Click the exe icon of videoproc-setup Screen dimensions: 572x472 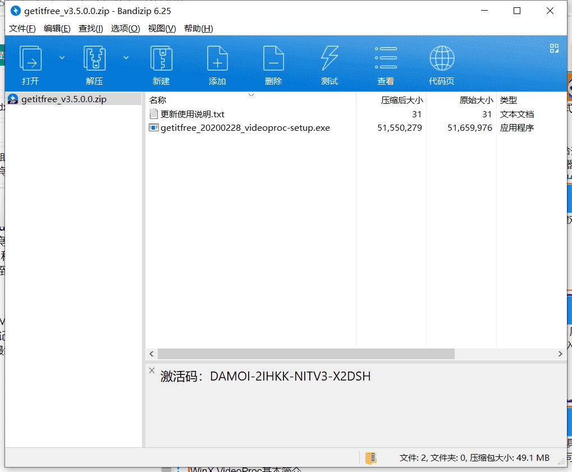point(154,127)
